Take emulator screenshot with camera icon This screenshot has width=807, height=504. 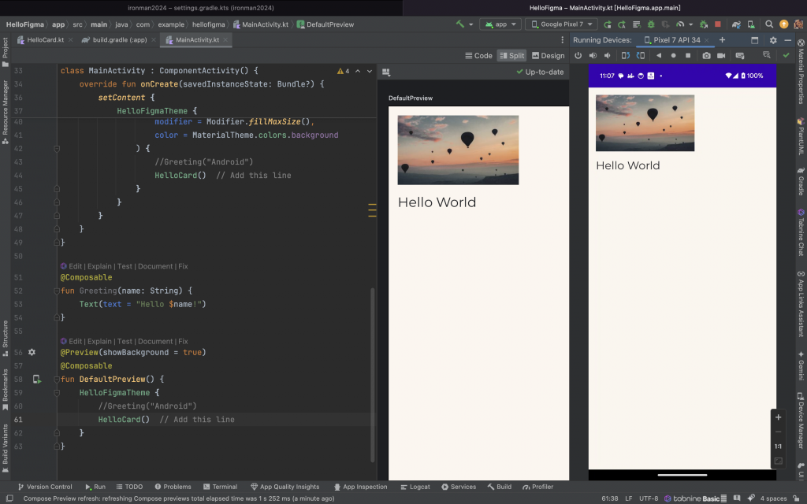click(x=706, y=56)
